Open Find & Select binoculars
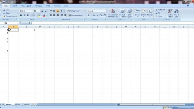The height and width of the screenshot is (109, 194). [176, 13]
